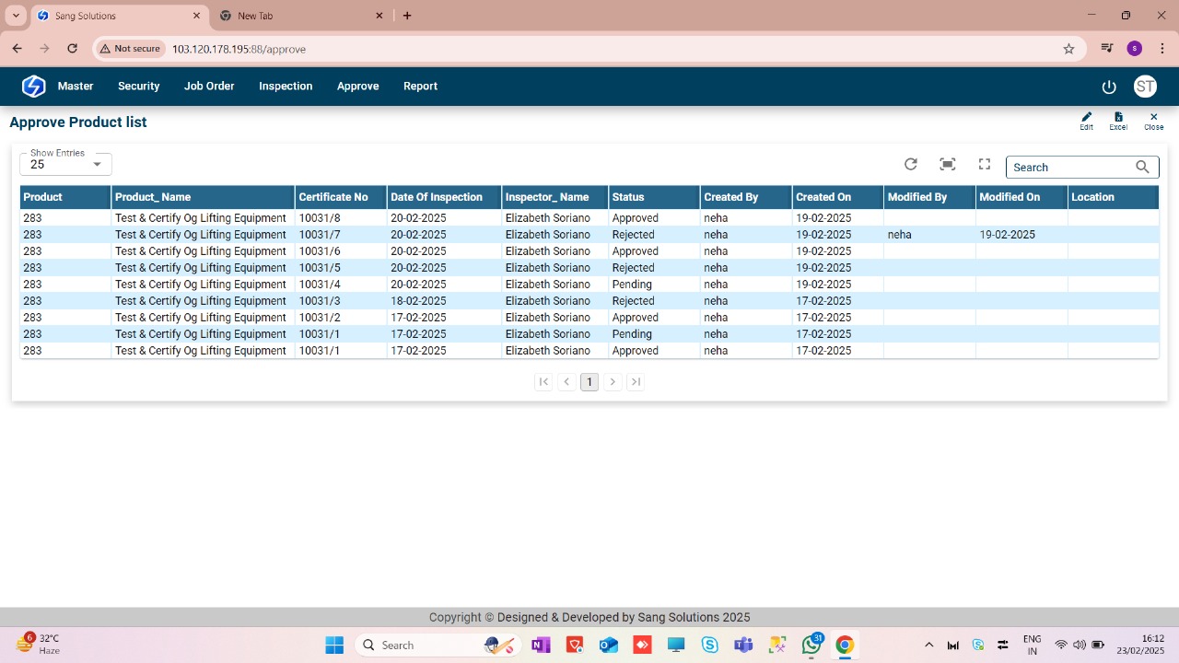The image size is (1179, 663).
Task: Select page 1 in pagination
Action: (589, 381)
